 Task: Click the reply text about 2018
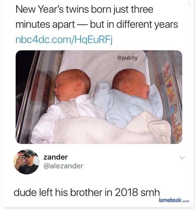[87, 192]
